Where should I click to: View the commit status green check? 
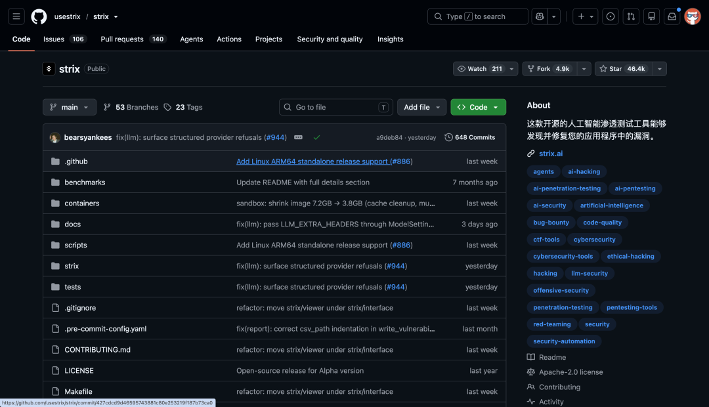[x=316, y=137]
